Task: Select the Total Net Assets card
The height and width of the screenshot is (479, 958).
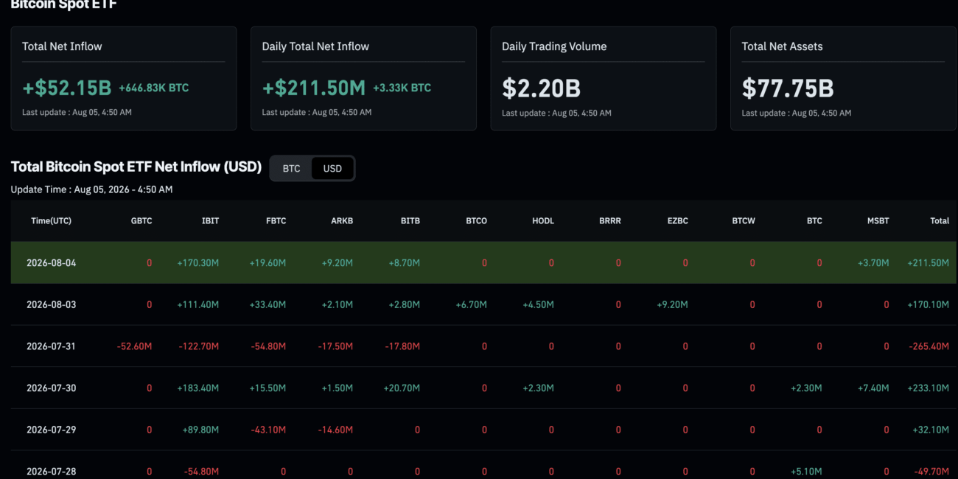Action: click(843, 79)
